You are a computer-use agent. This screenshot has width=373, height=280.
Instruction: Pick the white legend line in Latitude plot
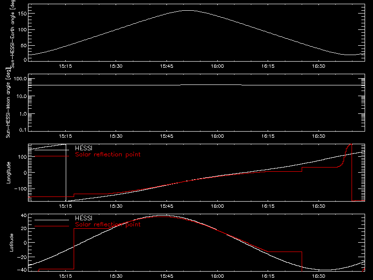pos(52,220)
